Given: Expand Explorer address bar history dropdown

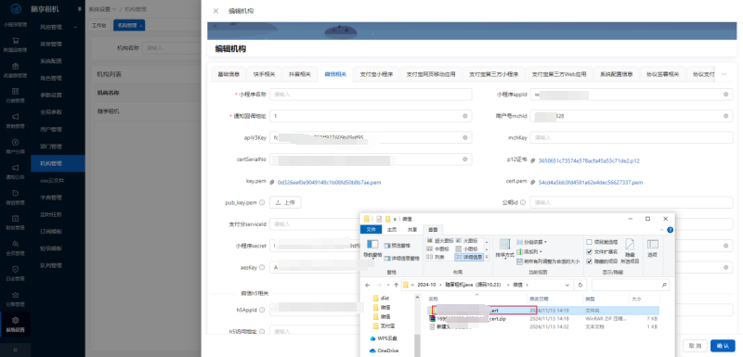Looking at the screenshot, I should [567, 285].
